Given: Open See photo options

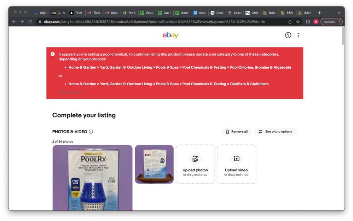Looking at the screenshot, I should 275,132.
